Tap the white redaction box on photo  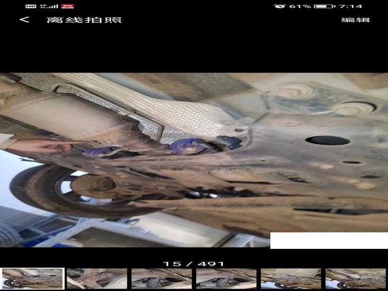pyautogui.click(x=328, y=241)
